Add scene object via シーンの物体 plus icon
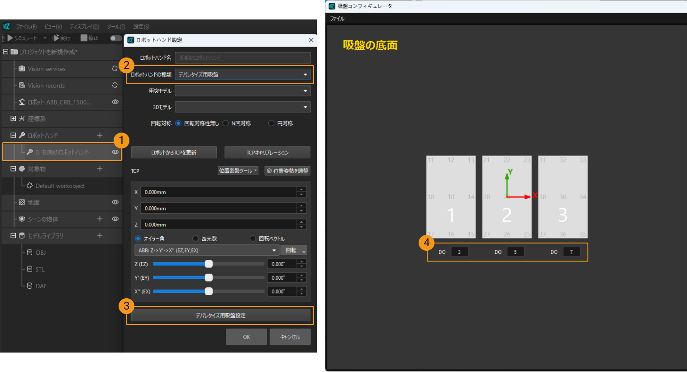The height and width of the screenshot is (372, 687). pos(100,219)
